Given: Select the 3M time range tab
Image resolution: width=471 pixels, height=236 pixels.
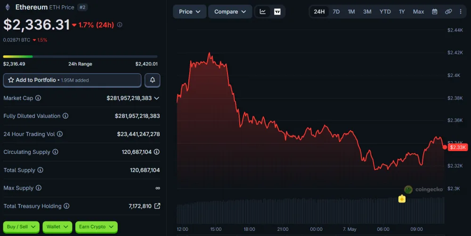Looking at the screenshot, I should click(x=367, y=12).
